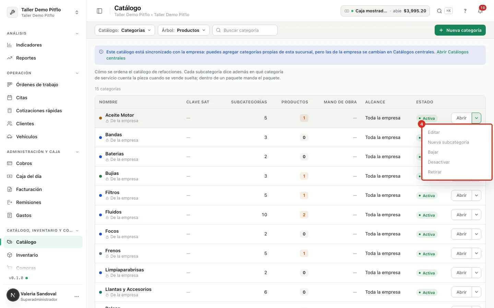Go to Cobros
This screenshot has width=494, height=308.
point(43,163)
